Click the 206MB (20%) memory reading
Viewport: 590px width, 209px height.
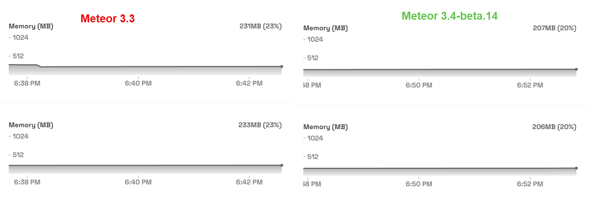(x=554, y=127)
